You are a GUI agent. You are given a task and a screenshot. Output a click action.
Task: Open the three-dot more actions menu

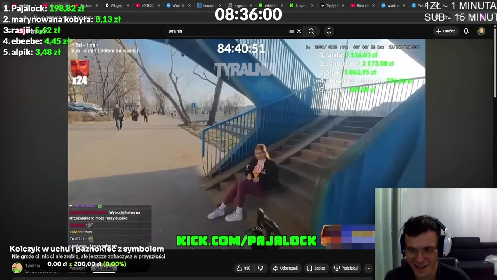368,268
